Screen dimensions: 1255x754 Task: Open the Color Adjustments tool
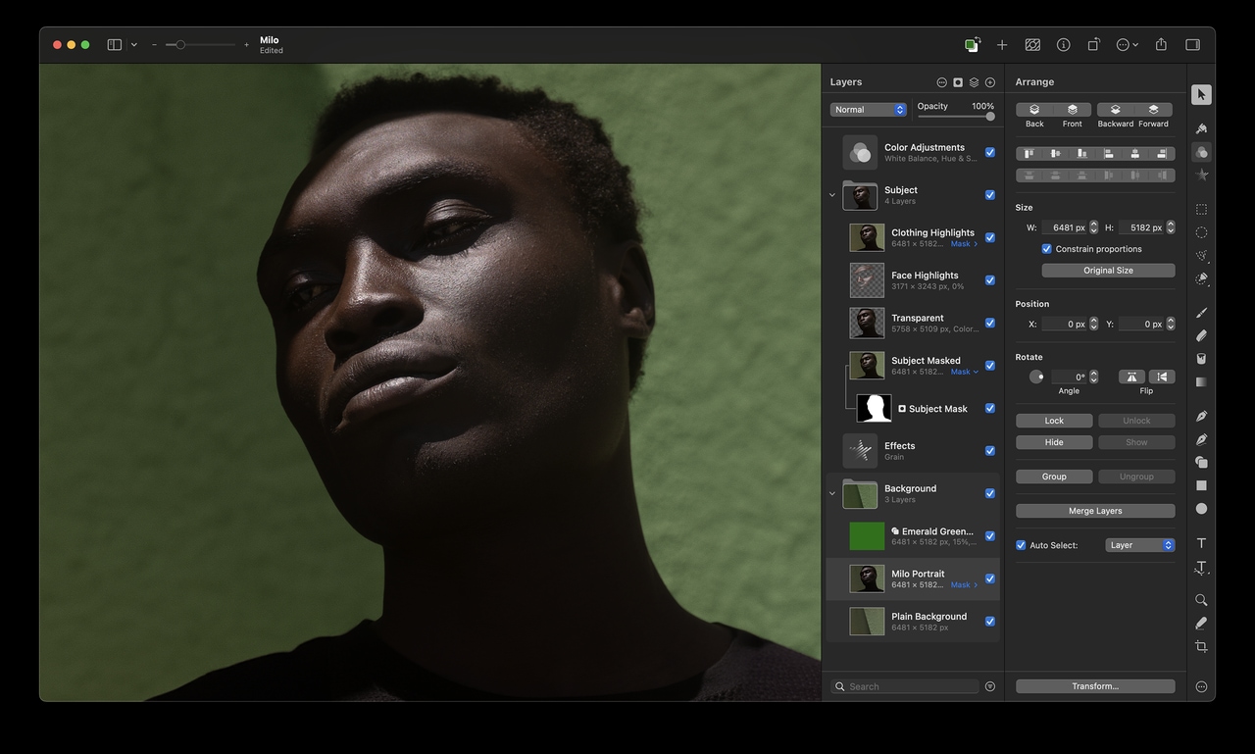click(1201, 152)
